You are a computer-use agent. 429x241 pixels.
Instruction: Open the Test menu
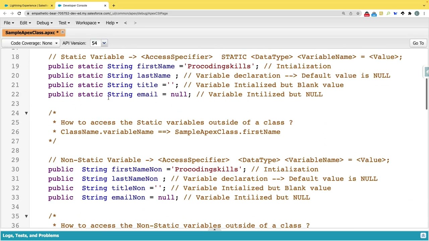click(64, 23)
